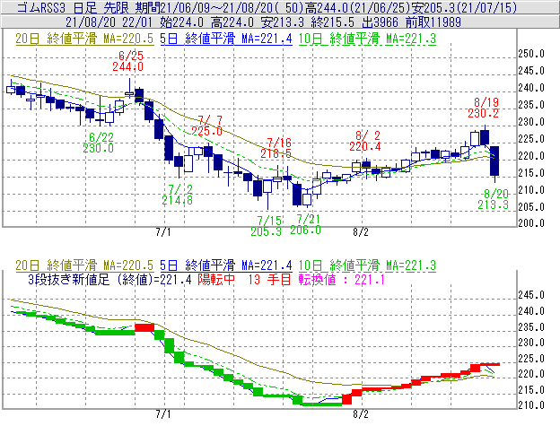This screenshot has width=560, height=426.
Task: Click the 終215.5 closing price in the header
Action: click(332, 22)
